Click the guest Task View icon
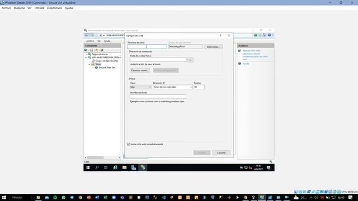 tap(106, 167)
